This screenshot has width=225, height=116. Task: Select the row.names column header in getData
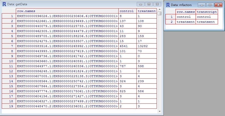67,11
